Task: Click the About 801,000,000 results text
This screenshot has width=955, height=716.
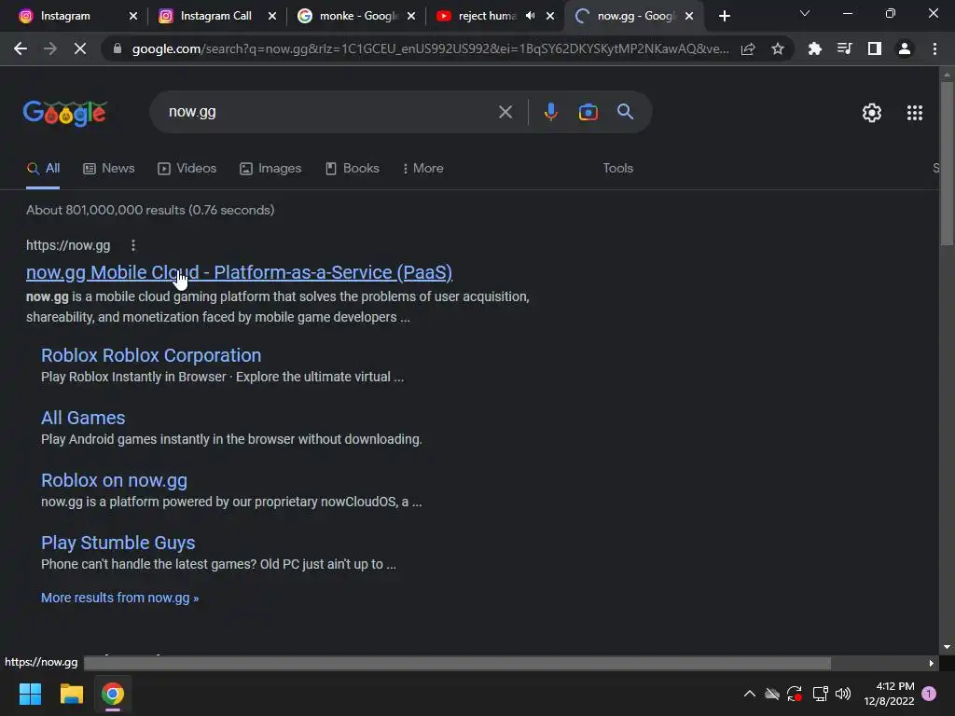Action: [x=150, y=210]
